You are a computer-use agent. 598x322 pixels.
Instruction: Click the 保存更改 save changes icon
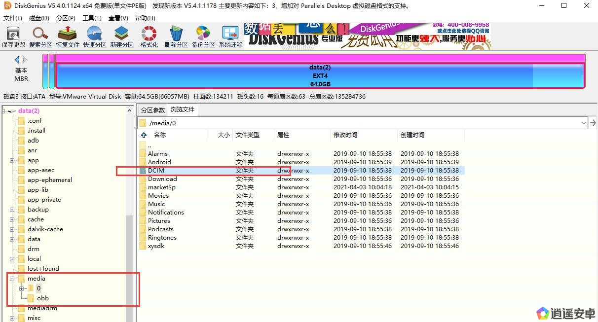[x=13, y=37]
